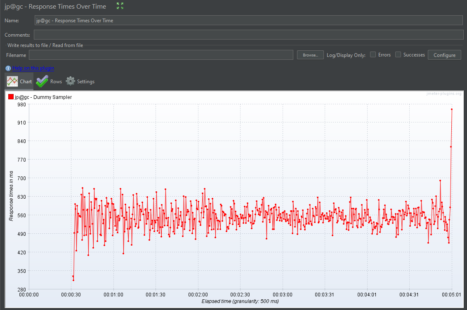Click into the Name input field
Image resolution: width=467 pixels, height=310 pixels.
click(x=249, y=20)
